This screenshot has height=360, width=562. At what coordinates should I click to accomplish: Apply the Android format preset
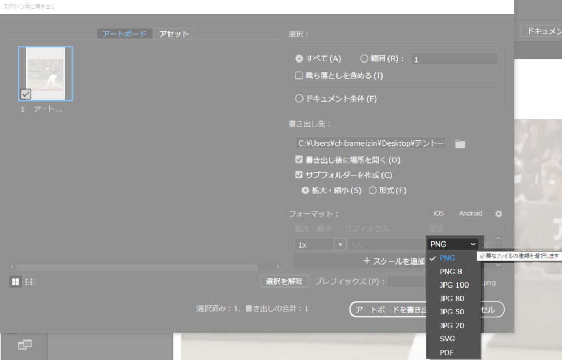point(471,213)
